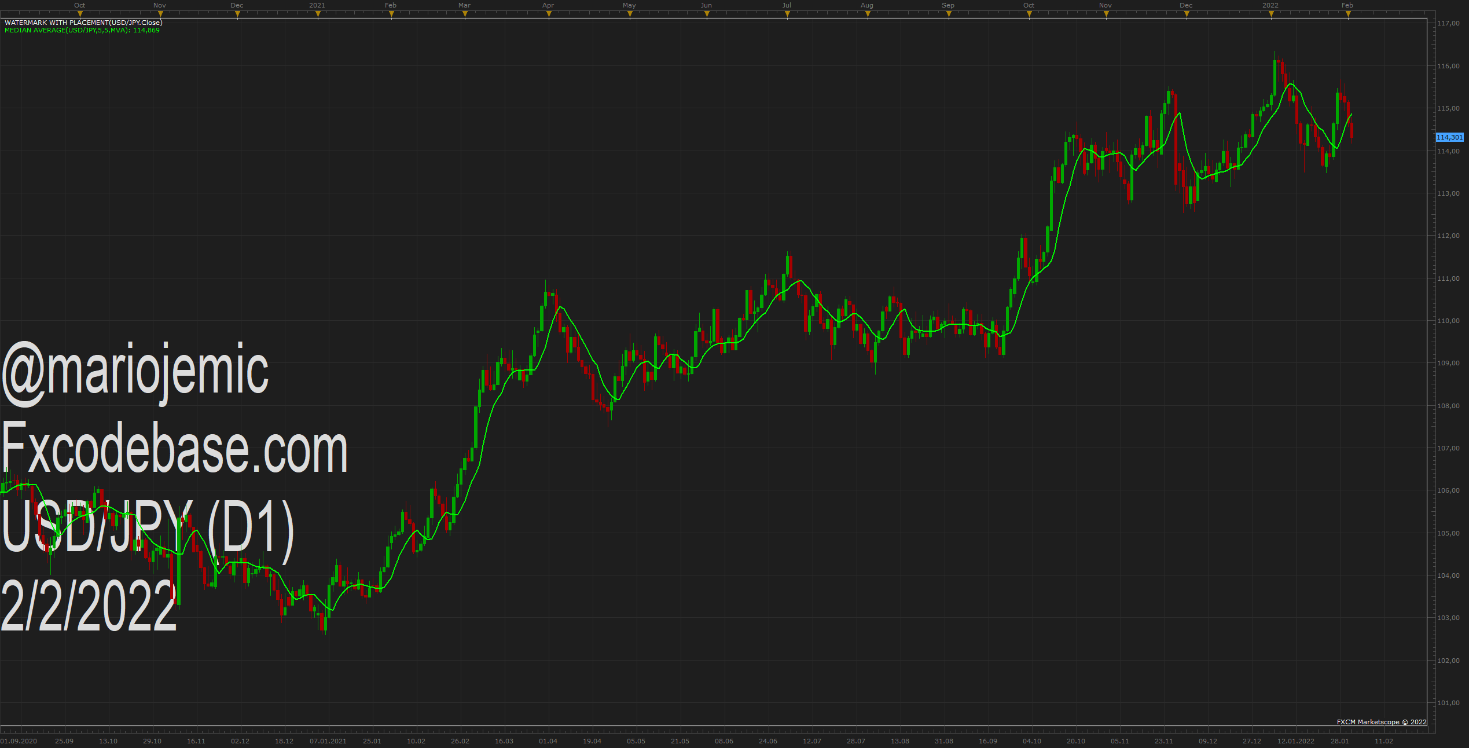Select the May month marker

pyautogui.click(x=629, y=5)
